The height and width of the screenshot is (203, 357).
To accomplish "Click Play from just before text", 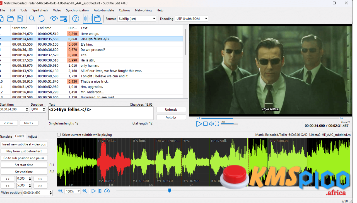I will 24,151.
